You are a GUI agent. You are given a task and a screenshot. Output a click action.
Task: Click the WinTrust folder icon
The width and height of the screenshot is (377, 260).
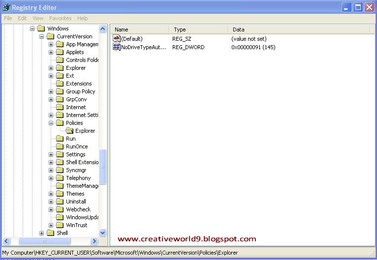tap(60, 225)
